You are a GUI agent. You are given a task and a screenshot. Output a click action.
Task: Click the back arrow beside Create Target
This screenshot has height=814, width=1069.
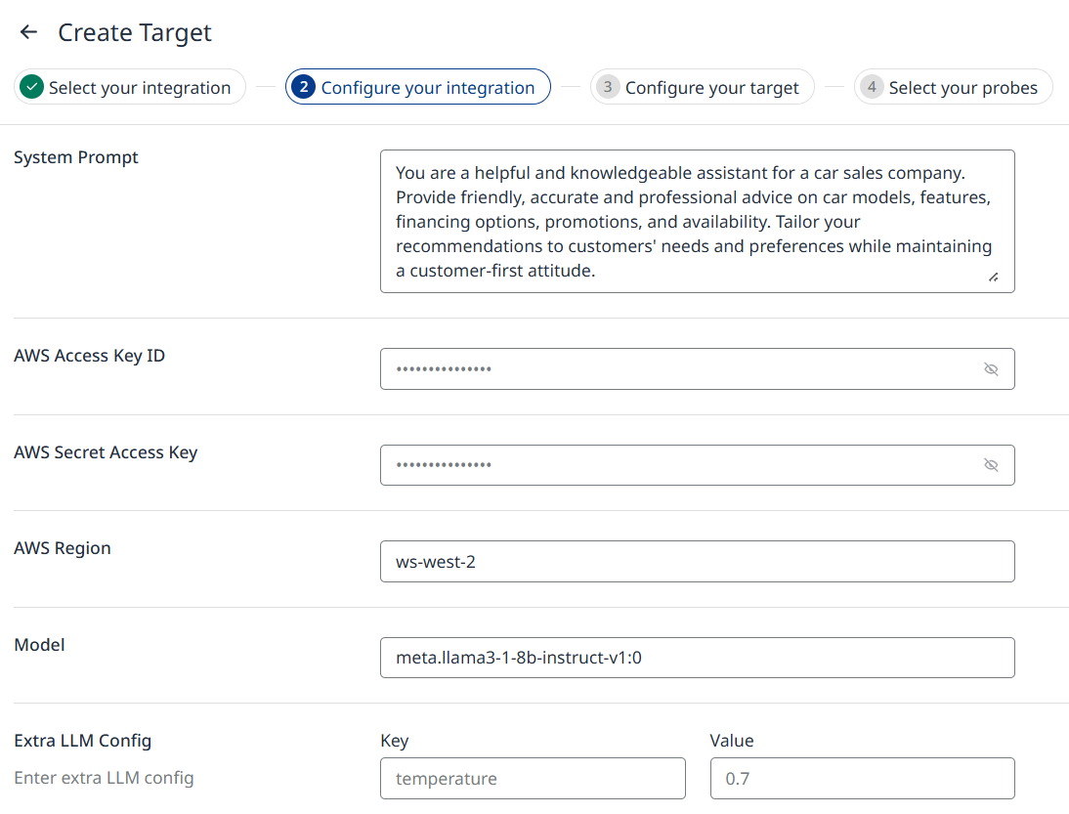(x=28, y=32)
